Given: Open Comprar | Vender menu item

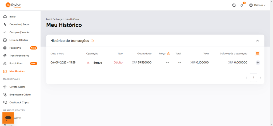Looking at the screenshot, I should pos(20,32).
